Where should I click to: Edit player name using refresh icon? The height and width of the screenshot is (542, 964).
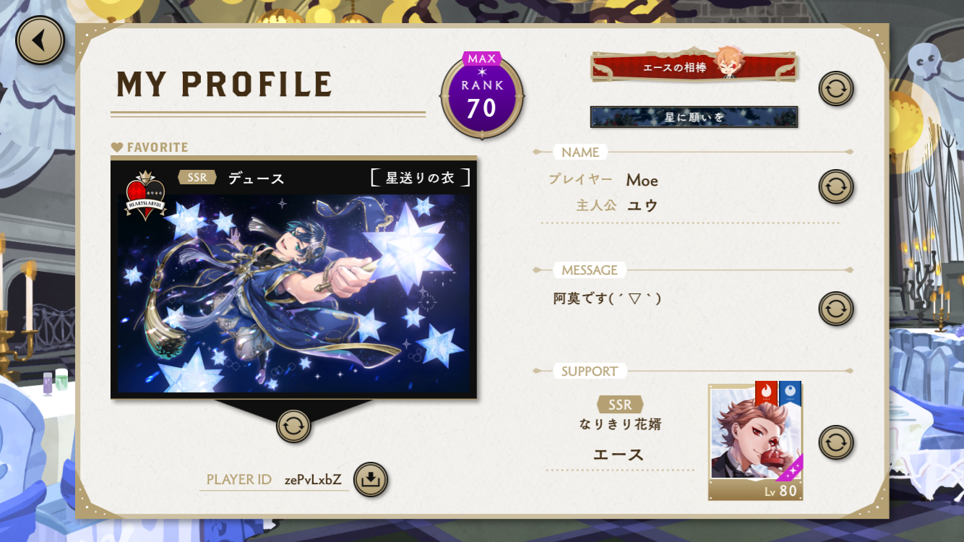click(x=836, y=186)
